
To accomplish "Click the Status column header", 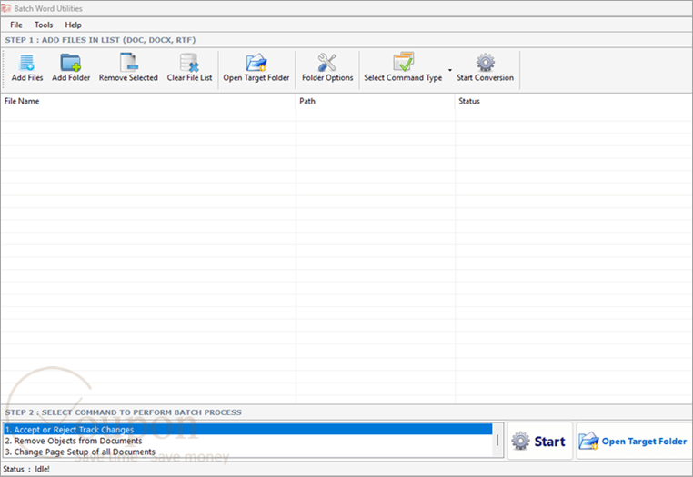I will [x=574, y=101].
